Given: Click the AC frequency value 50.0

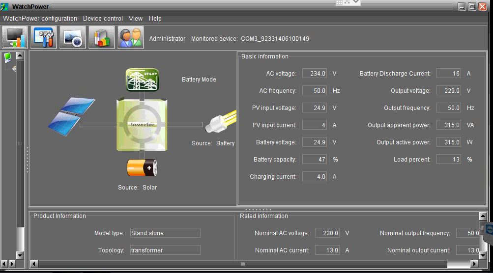Looking at the screenshot, I should (315, 90).
